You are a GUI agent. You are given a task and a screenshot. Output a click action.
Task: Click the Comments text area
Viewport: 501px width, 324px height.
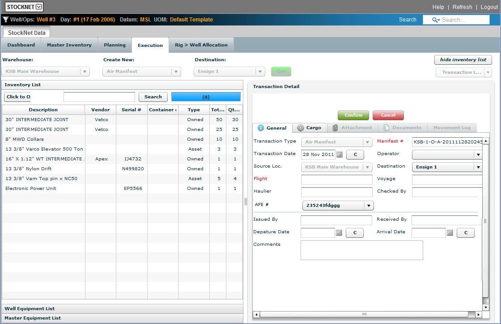pos(362,250)
